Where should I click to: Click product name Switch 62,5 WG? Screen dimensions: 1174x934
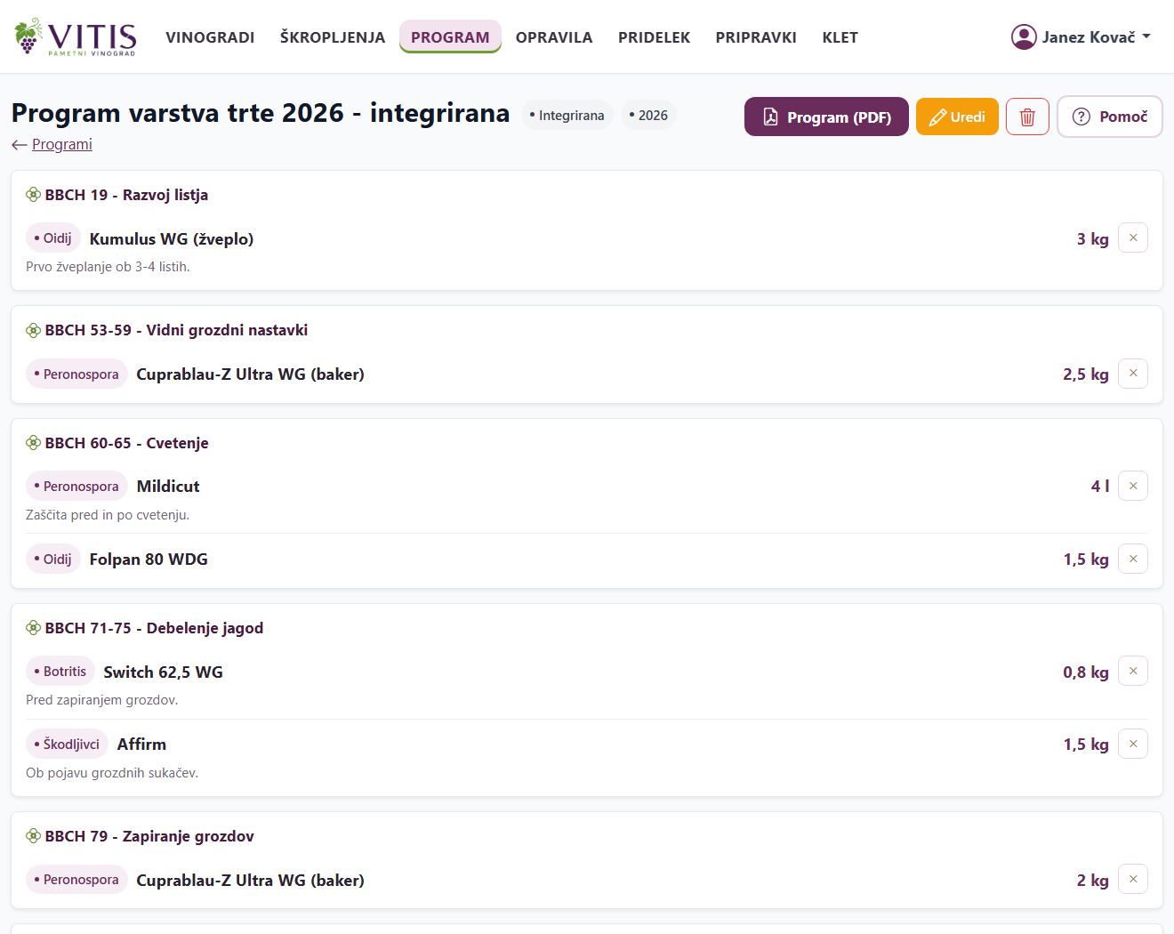point(163,672)
